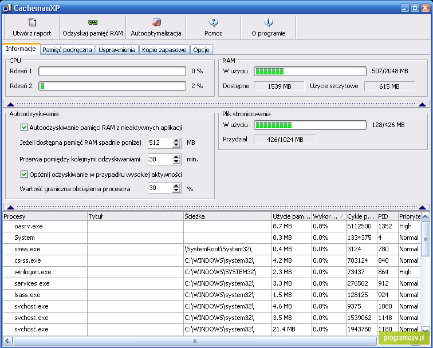
Task: Sort by Ścieżka column header
Action: tap(227, 216)
